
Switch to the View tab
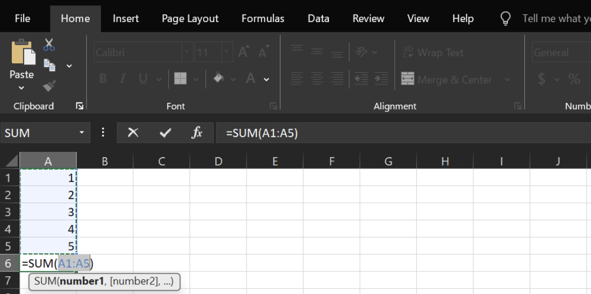pos(419,18)
